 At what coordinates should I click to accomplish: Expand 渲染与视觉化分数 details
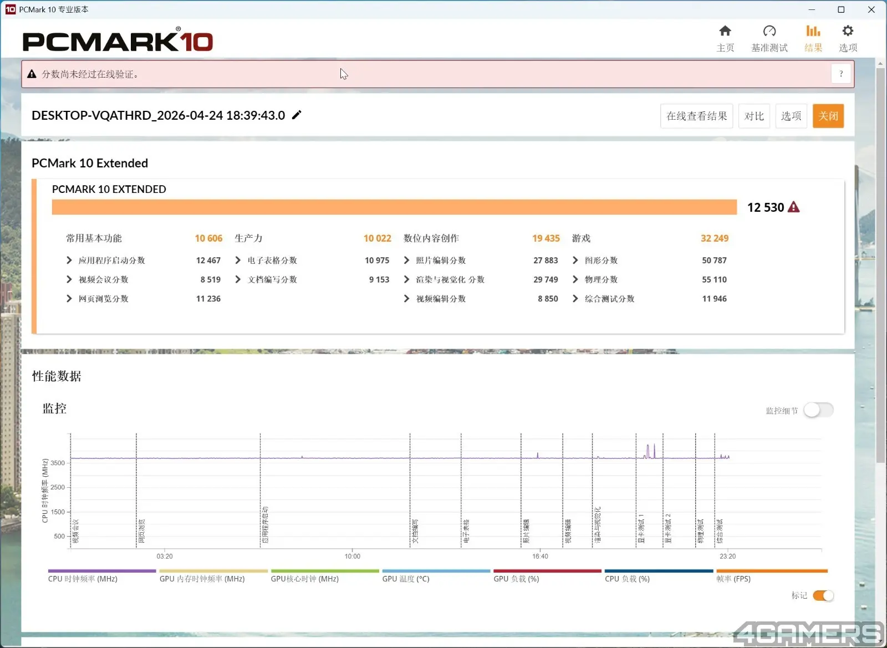pos(406,279)
